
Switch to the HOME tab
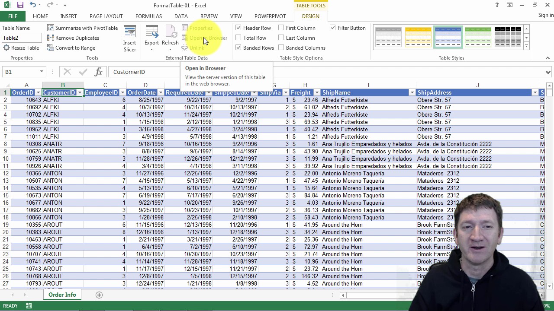40,16
